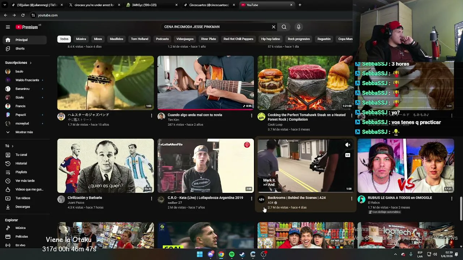Screen dimensions: 463x260
Task: Go to Waldo Frusciante subscription
Action: point(25,80)
